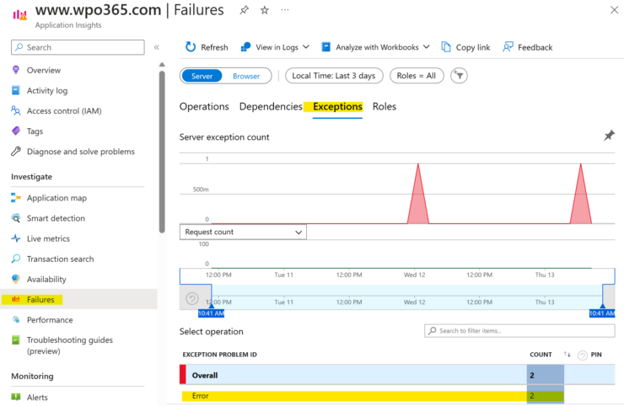Open Smart detection
The image size is (624, 406).
point(56,218)
